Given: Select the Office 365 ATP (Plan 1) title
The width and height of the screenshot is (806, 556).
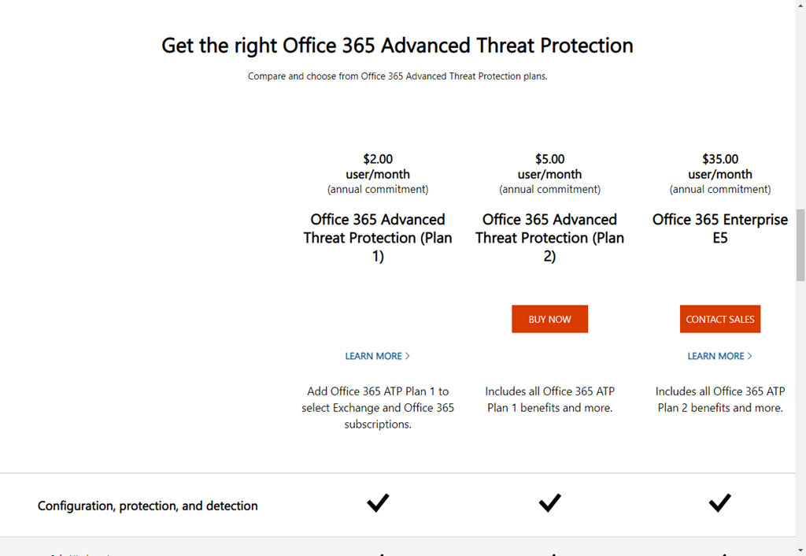Looking at the screenshot, I should (378, 238).
